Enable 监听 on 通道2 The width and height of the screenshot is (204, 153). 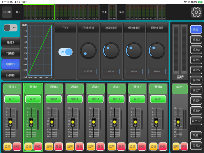click(x=28, y=147)
